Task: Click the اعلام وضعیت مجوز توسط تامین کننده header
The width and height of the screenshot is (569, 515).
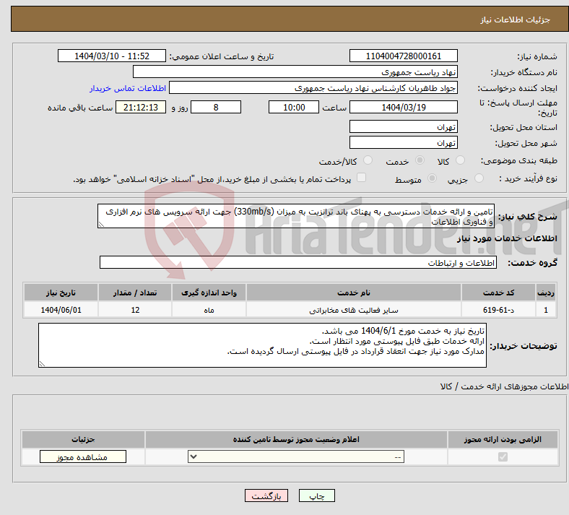Action: (x=296, y=439)
